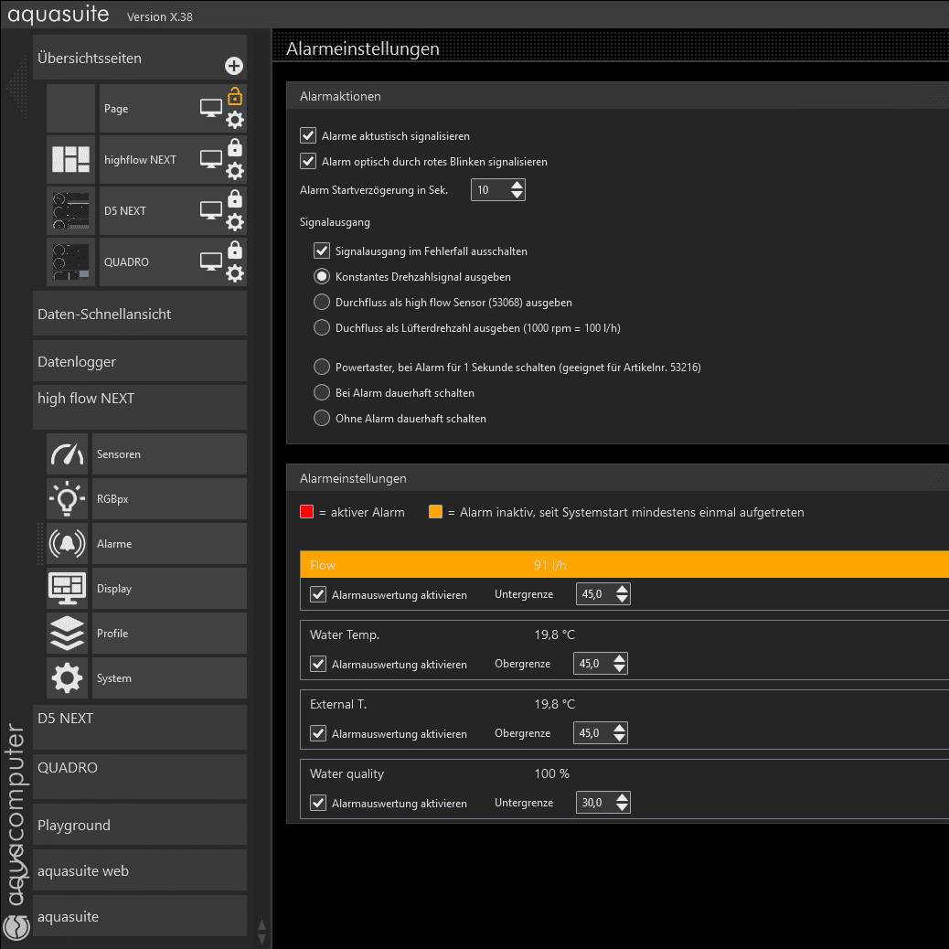Increase alarm start delay with up arrow
Image resolution: width=949 pixels, height=949 pixels.
517,185
